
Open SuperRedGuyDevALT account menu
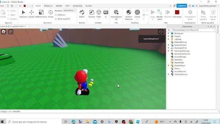tap(209, 6)
